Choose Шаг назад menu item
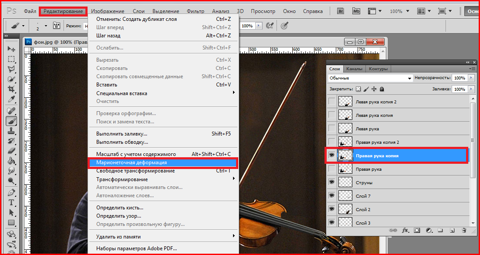 click(x=163, y=36)
